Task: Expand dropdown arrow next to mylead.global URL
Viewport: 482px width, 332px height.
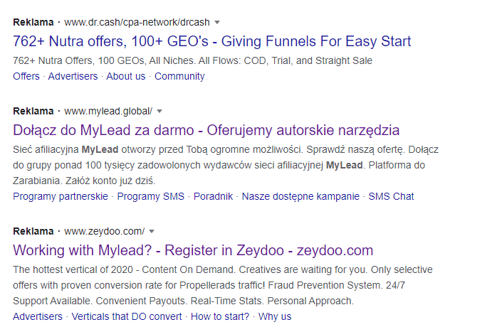Action: pos(159,112)
